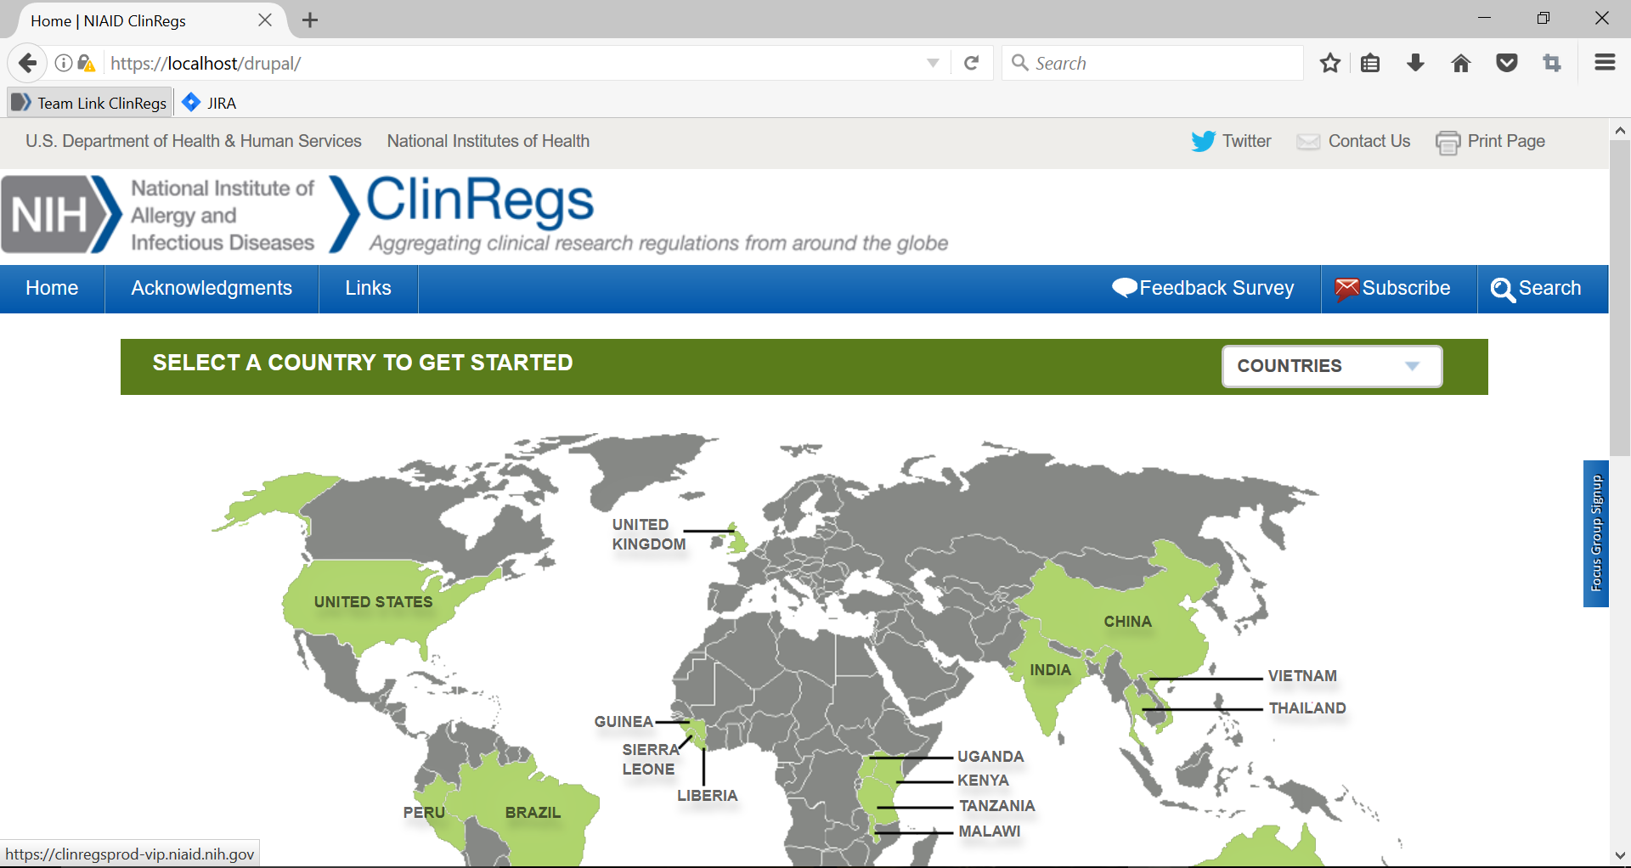Open the Home menu item
The height and width of the screenshot is (868, 1631).
pyautogui.click(x=52, y=289)
